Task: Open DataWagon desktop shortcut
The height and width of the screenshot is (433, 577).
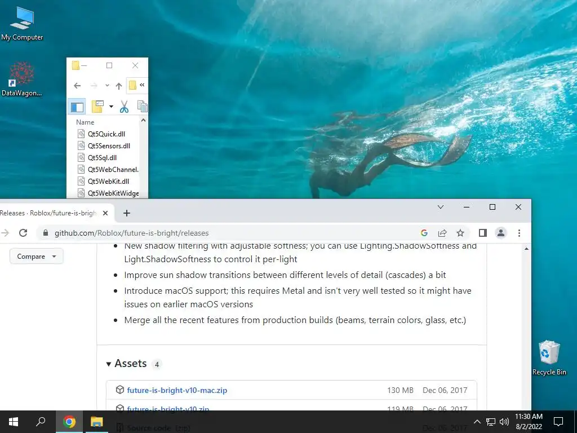Action: 22,78
